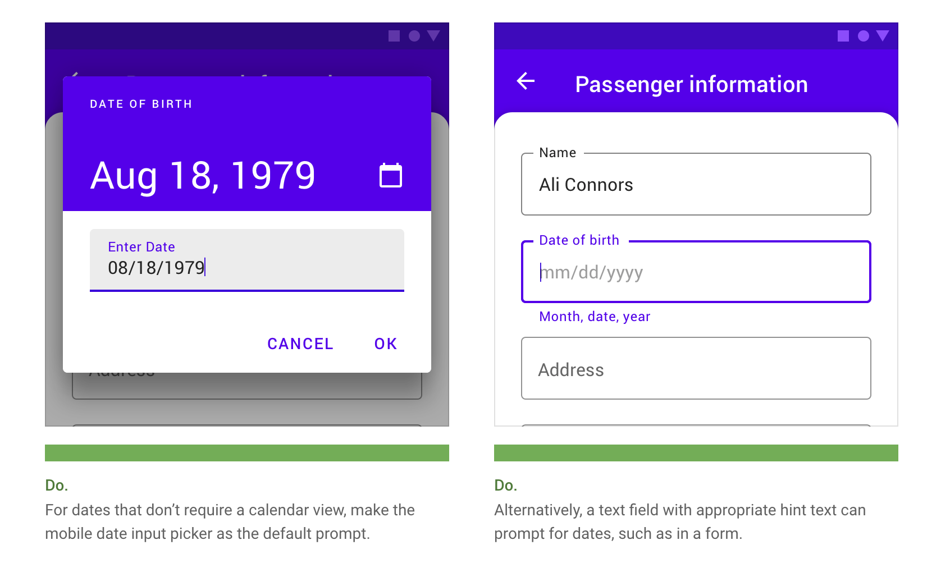The width and height of the screenshot is (950, 586).
Task: Click the triangle icon in the right status bar
Action: click(882, 36)
